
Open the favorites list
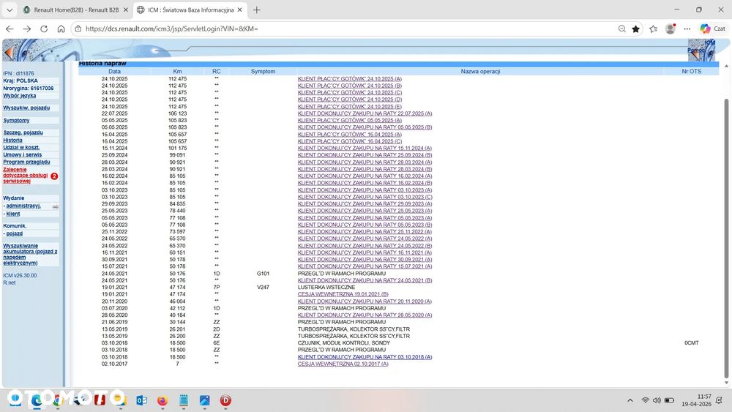(x=653, y=29)
